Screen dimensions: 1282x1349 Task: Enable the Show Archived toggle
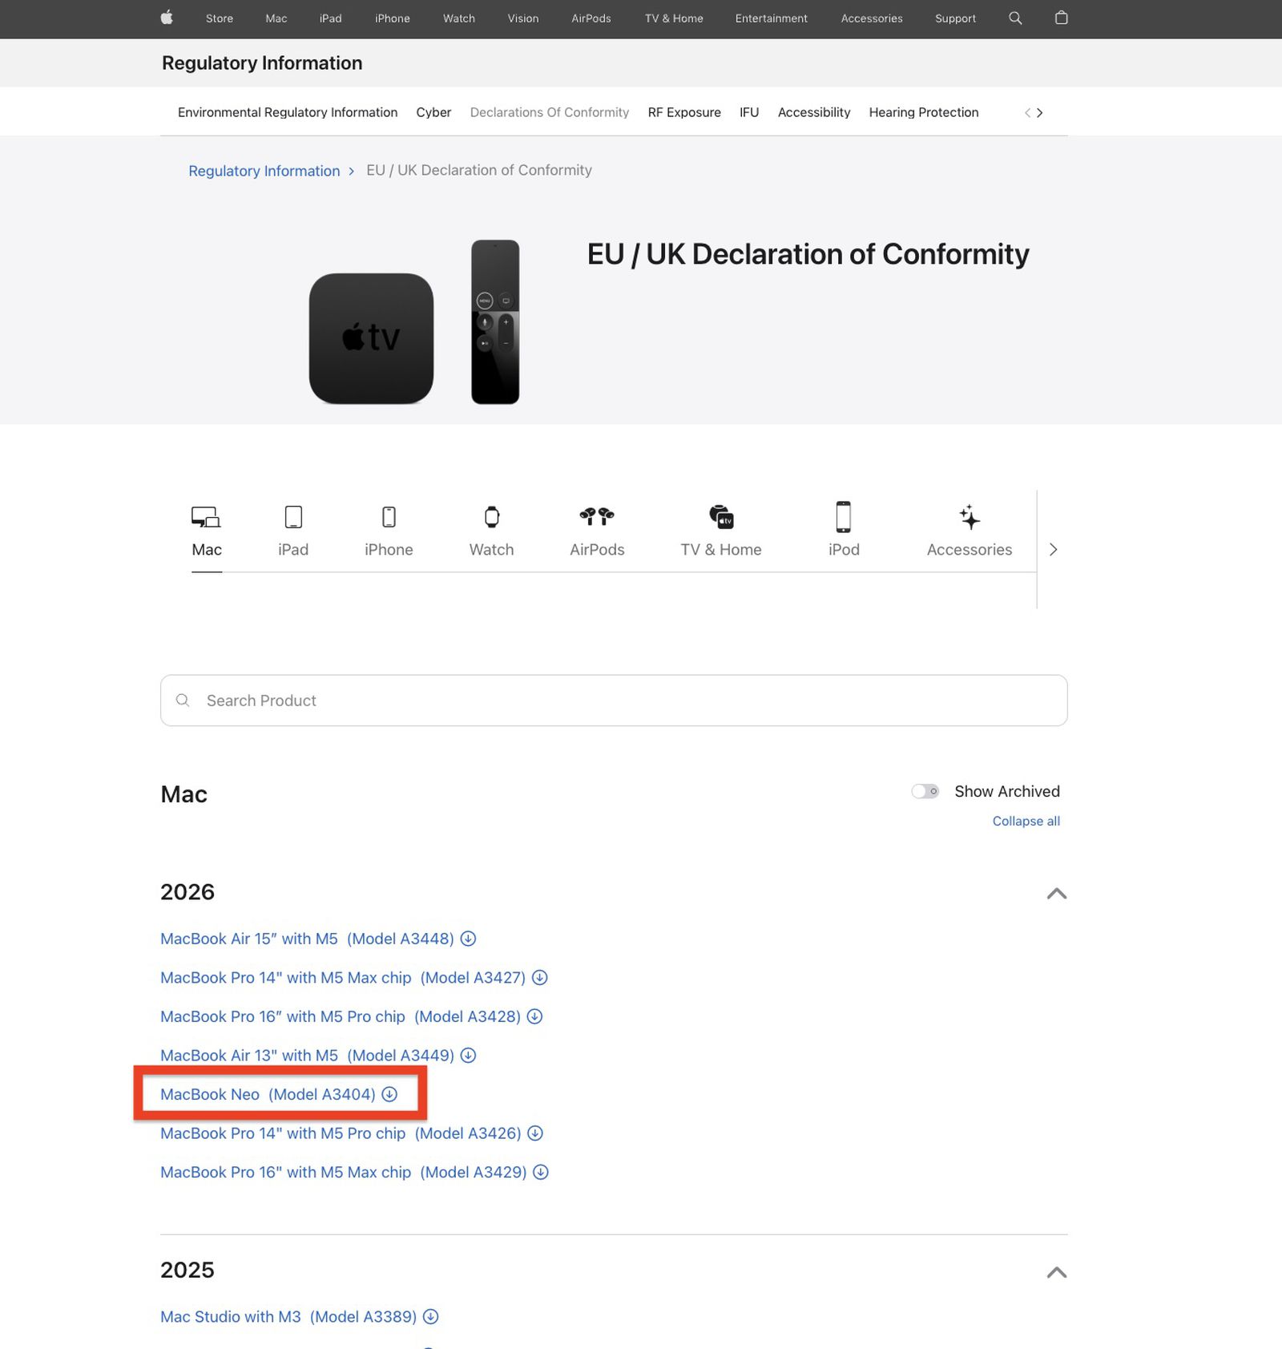(925, 791)
